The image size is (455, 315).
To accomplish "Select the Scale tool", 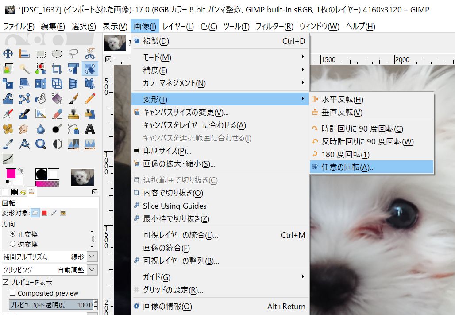I will 8,84.
